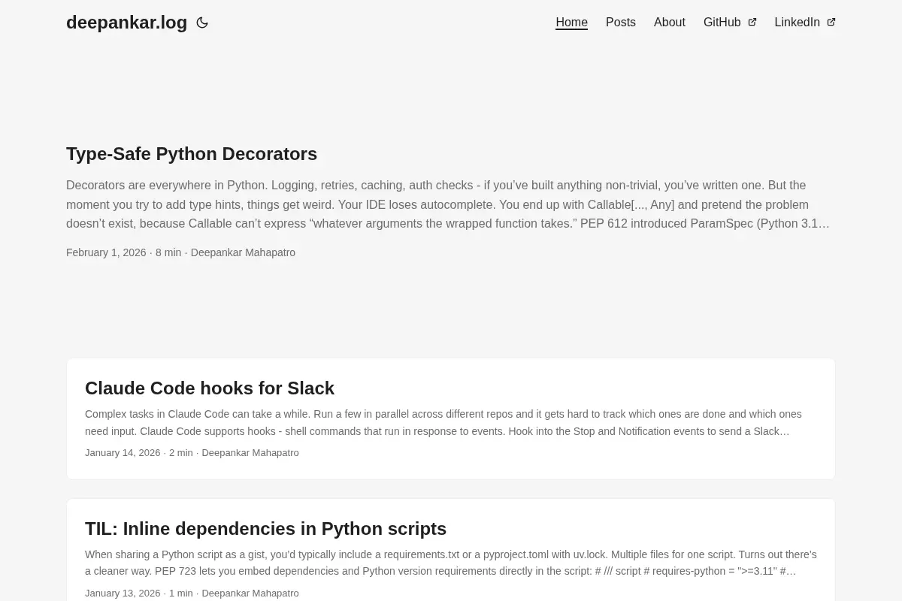
Task: Click author name under Decorators post
Action: [x=243, y=252]
